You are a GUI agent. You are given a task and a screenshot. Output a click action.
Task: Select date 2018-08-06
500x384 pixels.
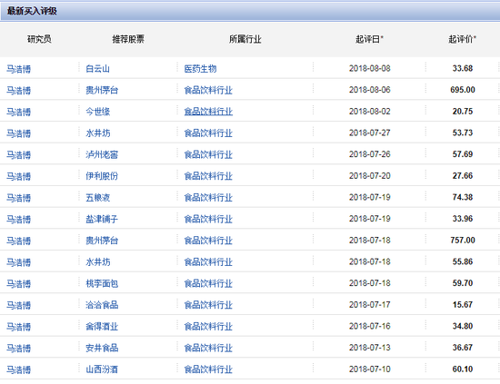[x=370, y=90]
